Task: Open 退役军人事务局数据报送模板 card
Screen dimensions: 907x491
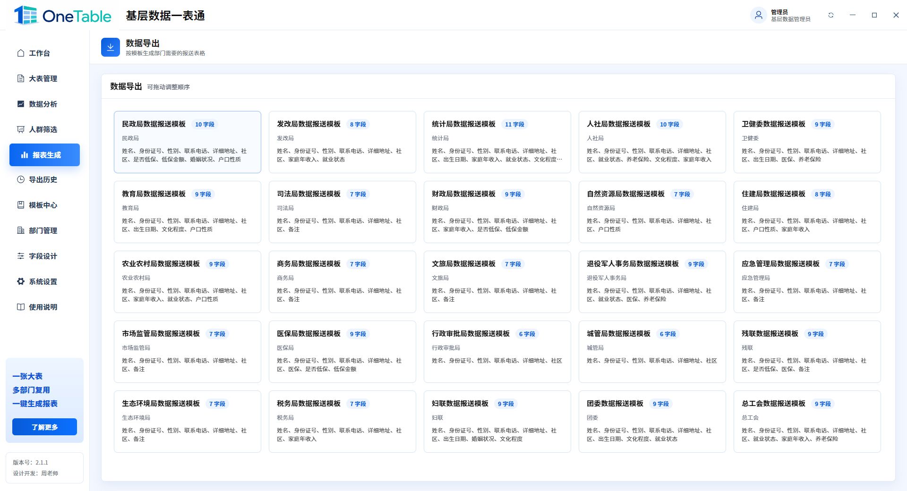Action: click(x=652, y=282)
